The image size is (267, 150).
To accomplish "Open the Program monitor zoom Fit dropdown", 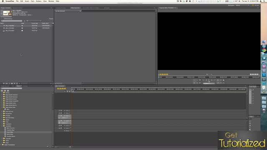I will click(x=209, y=74).
